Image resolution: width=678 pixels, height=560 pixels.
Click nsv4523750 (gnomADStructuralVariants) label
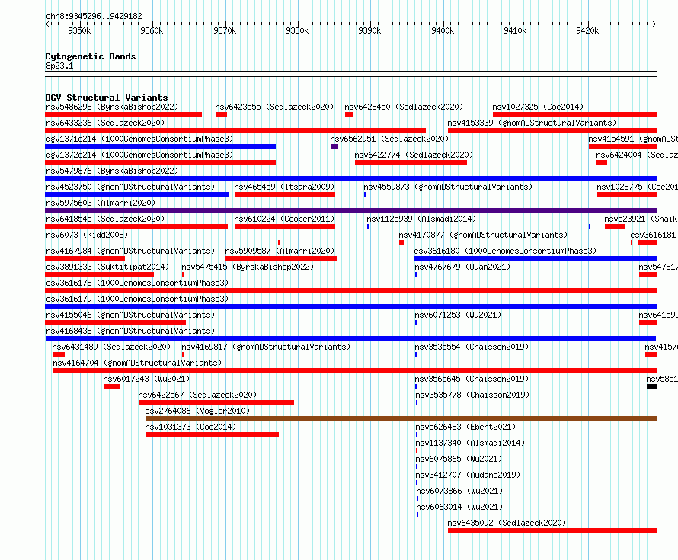tap(130, 187)
